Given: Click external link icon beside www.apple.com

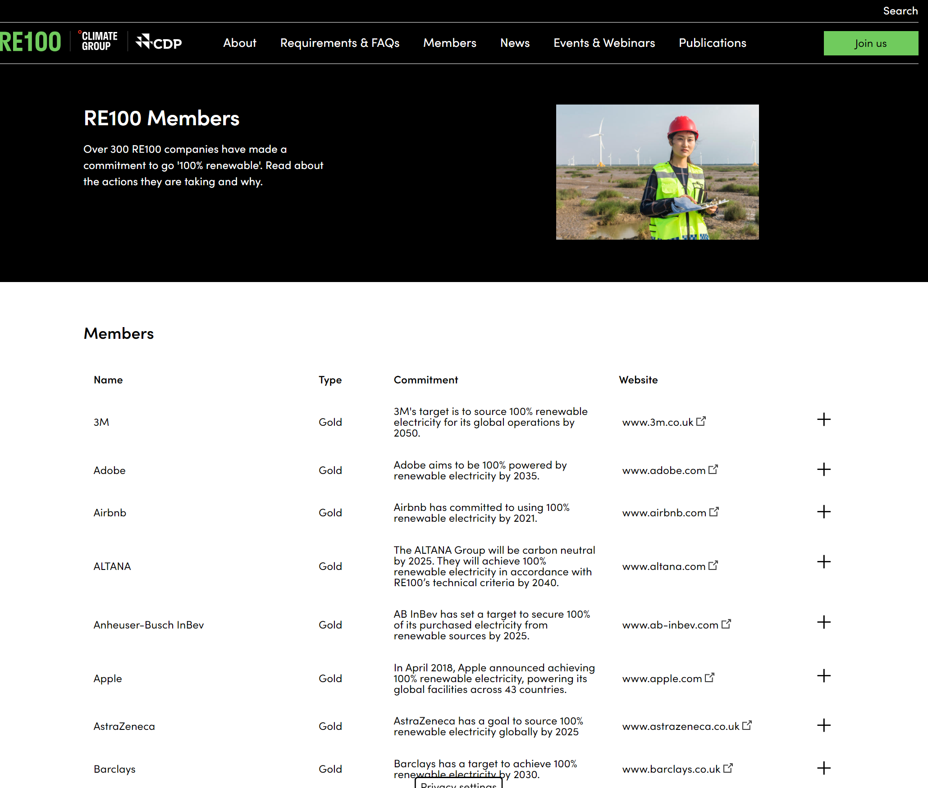Looking at the screenshot, I should click(709, 678).
